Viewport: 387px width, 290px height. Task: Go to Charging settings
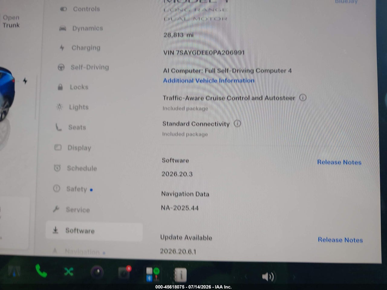click(80, 48)
